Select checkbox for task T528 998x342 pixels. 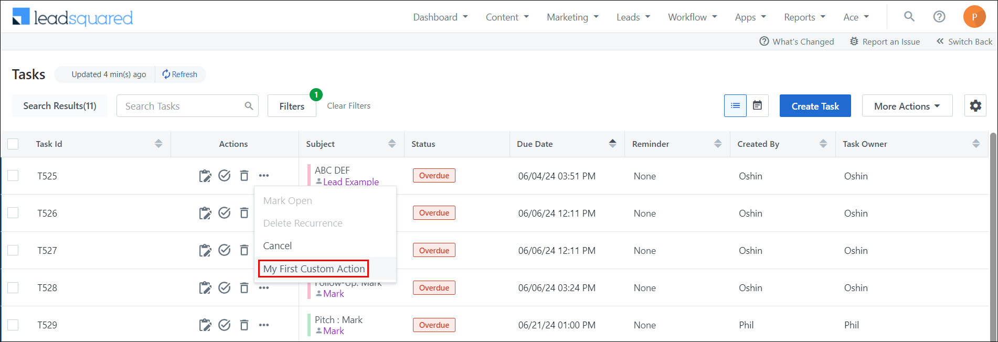(x=13, y=287)
